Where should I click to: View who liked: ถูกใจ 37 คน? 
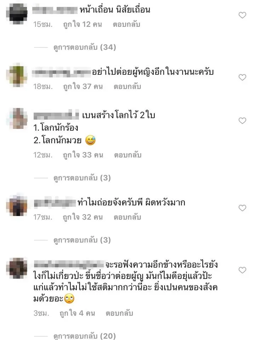pyautogui.click(x=83, y=86)
